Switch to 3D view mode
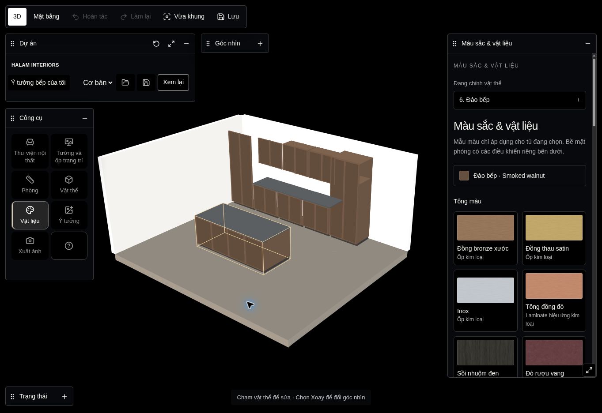This screenshot has height=413, width=602. pyautogui.click(x=17, y=17)
